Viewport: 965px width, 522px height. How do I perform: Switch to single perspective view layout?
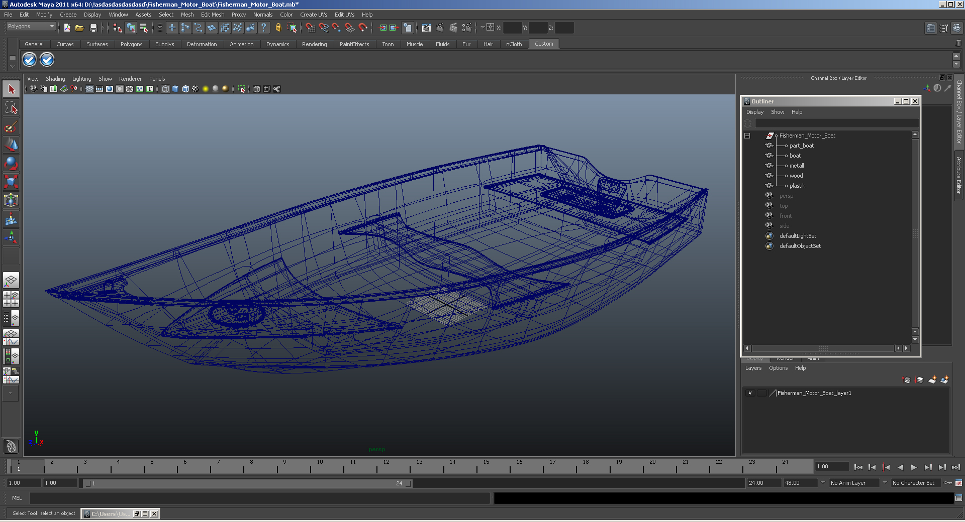pyautogui.click(x=11, y=280)
